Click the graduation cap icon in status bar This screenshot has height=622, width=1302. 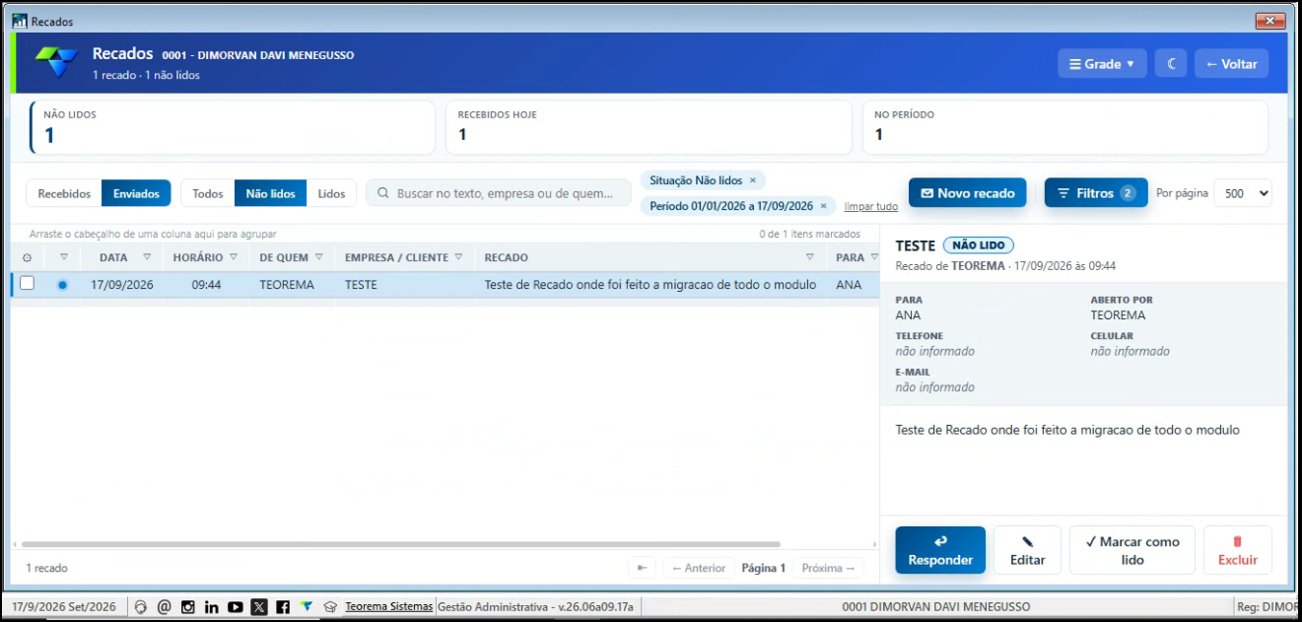click(331, 607)
